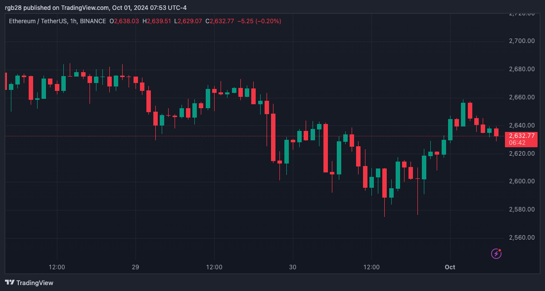This screenshot has width=545, height=291.
Task: Click the −5.25 (−0.20%) change readout
Action: point(259,21)
